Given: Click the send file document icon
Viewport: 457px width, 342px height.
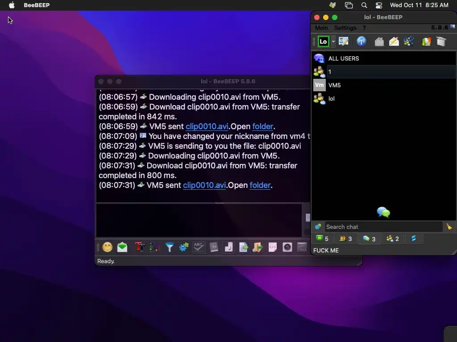Looking at the screenshot, I should point(243,247).
